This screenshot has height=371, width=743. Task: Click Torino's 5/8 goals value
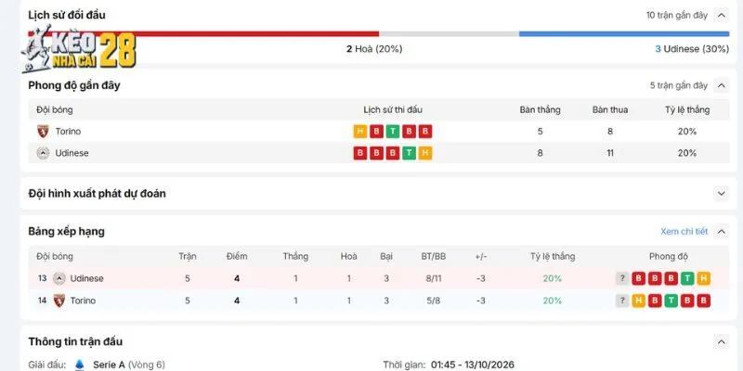click(x=433, y=301)
